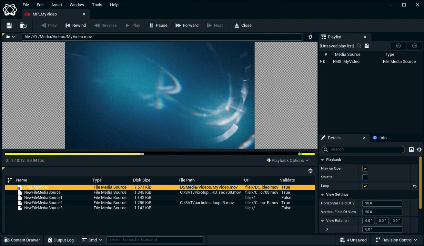Select the NewFileMediaSource row
The height and width of the screenshot is (246, 424).
[160, 192]
